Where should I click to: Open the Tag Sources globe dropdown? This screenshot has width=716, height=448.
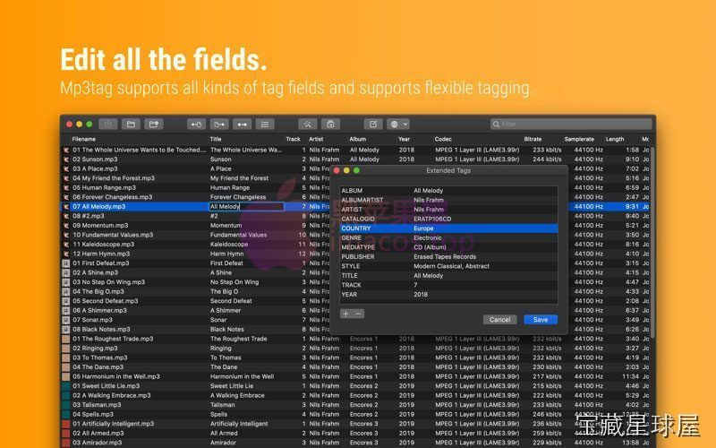398,124
